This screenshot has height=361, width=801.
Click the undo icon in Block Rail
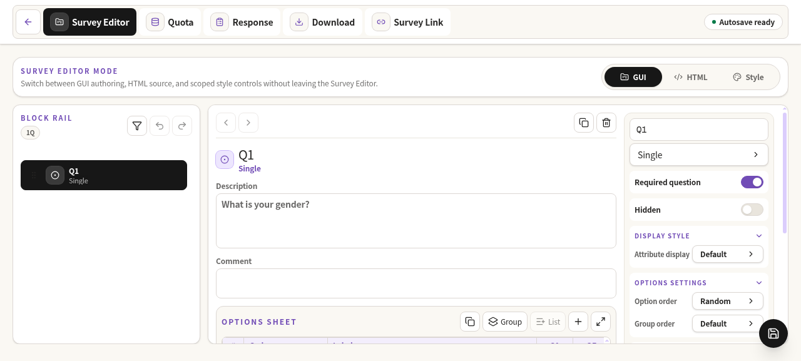pyautogui.click(x=160, y=126)
